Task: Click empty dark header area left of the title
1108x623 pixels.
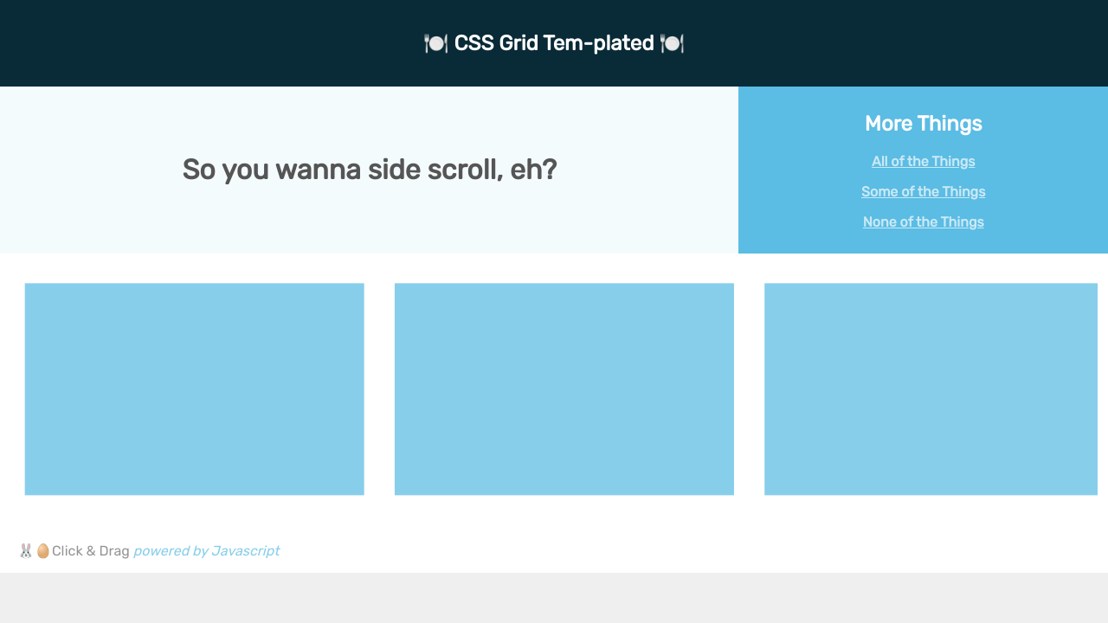Action: (x=173, y=43)
